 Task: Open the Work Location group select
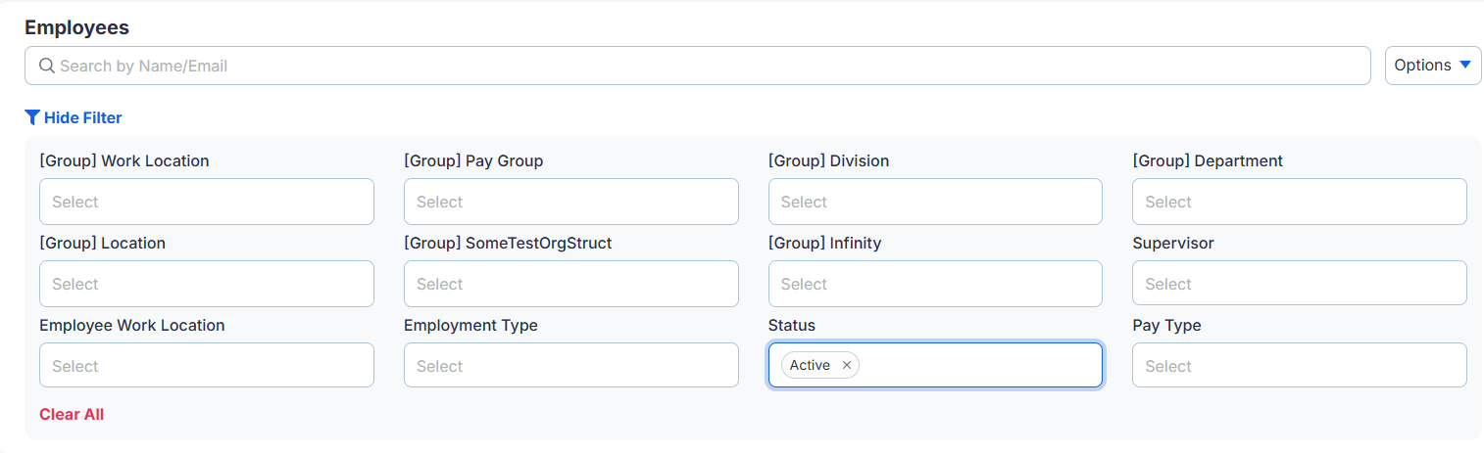(207, 202)
